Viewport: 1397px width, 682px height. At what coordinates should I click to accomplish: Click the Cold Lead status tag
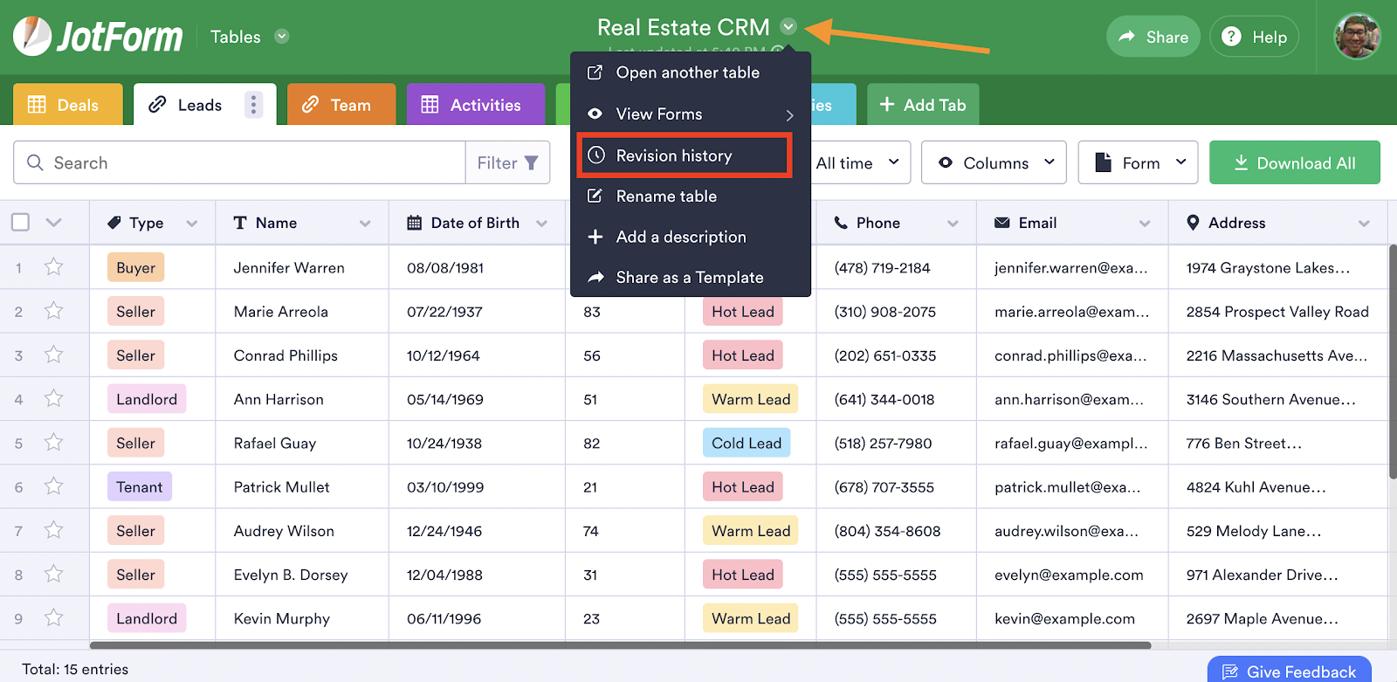click(747, 443)
